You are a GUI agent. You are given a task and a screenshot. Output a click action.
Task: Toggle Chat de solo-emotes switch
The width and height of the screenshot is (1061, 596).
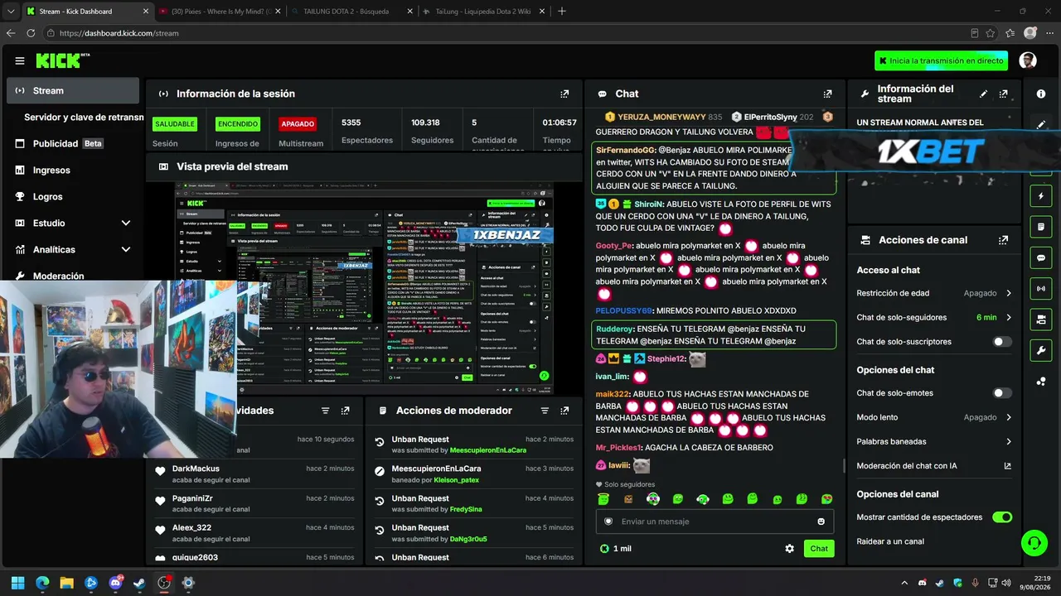tap(1002, 393)
